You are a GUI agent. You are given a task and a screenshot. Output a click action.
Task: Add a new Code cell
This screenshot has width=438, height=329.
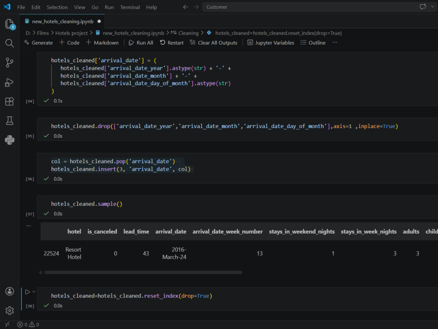click(x=69, y=43)
